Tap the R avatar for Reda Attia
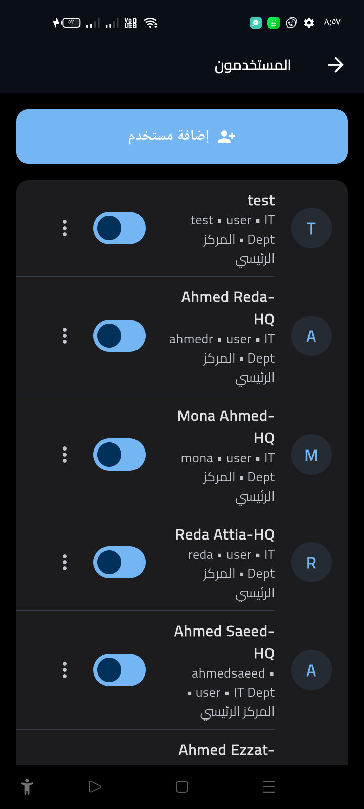Viewport: 364px width, 809px height. pyautogui.click(x=311, y=562)
